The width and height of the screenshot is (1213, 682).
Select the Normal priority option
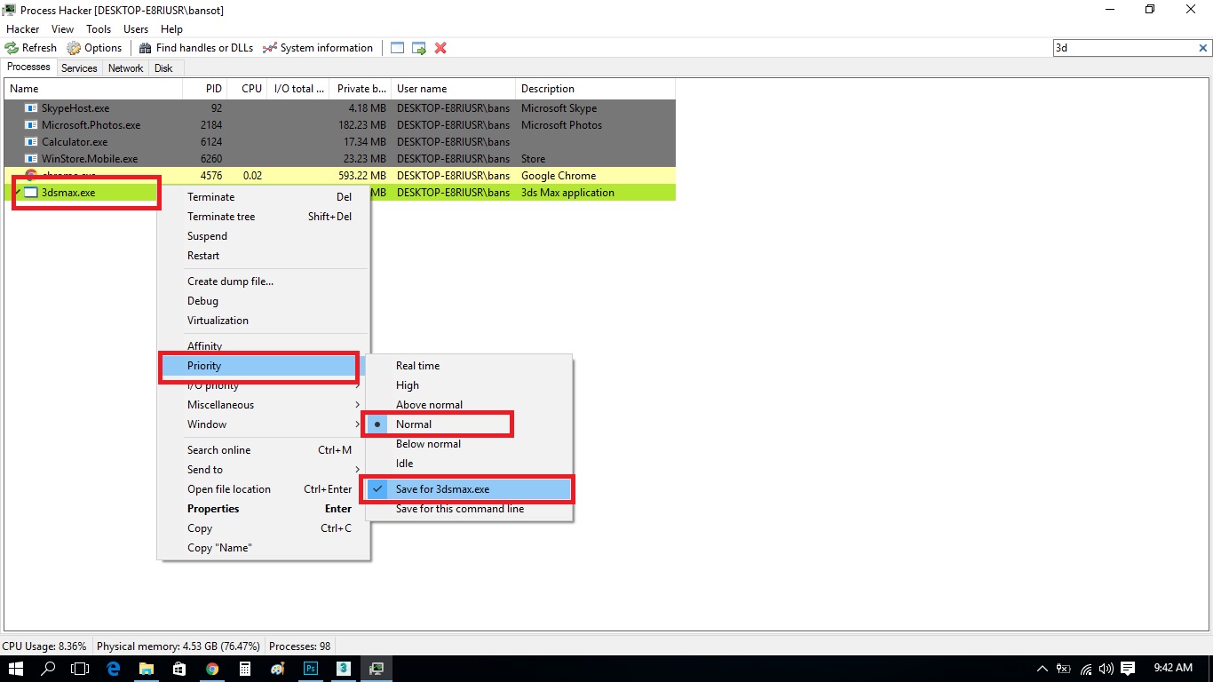[470, 424]
